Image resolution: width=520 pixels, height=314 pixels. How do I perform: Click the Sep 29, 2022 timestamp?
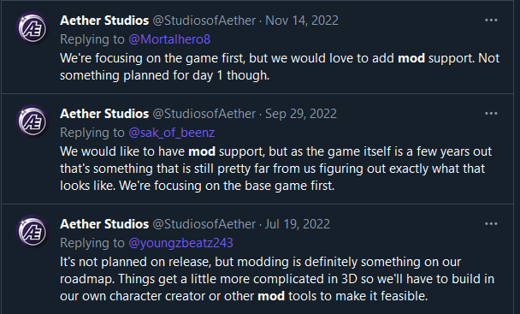pos(301,114)
